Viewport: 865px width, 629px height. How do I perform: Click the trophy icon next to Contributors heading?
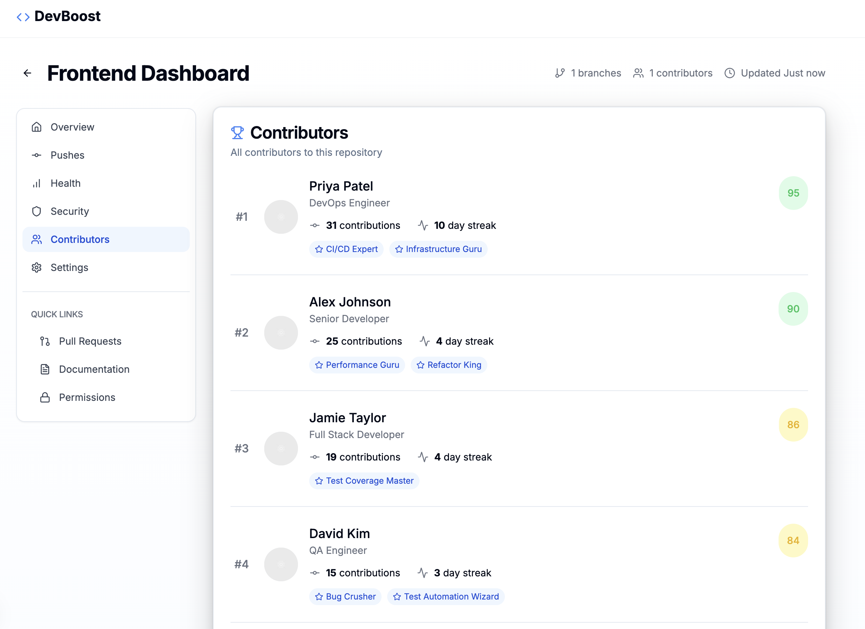tap(237, 133)
